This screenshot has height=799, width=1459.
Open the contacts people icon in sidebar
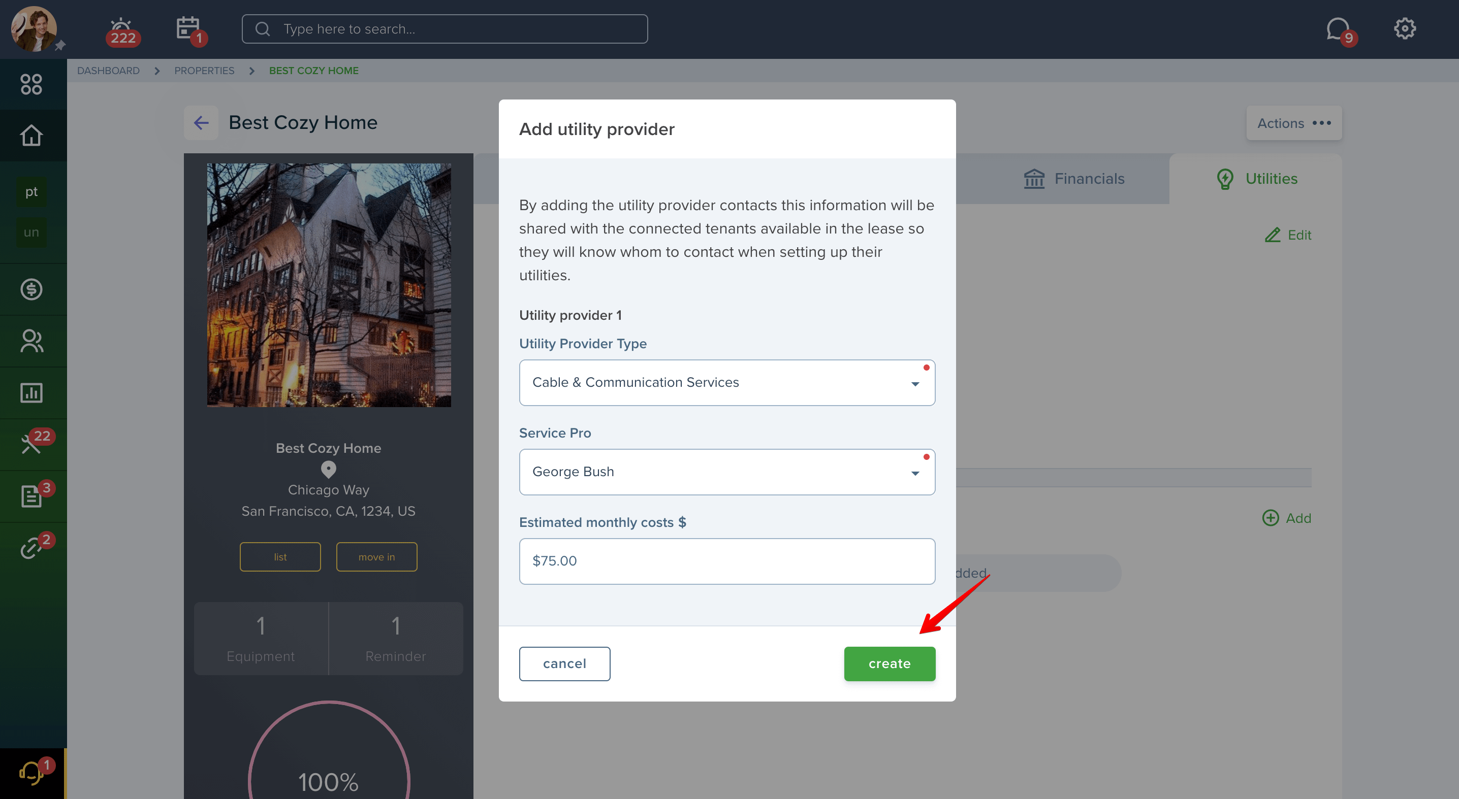[31, 341]
